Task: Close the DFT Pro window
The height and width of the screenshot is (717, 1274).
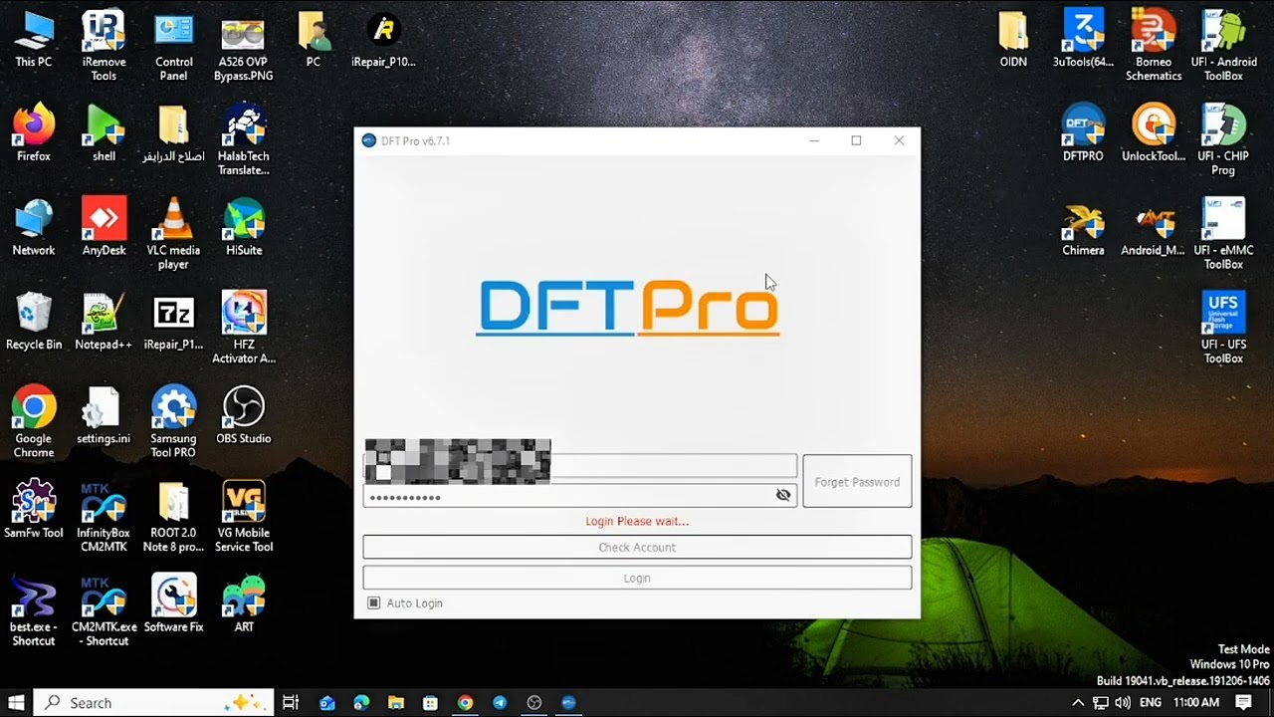Action: tap(899, 140)
